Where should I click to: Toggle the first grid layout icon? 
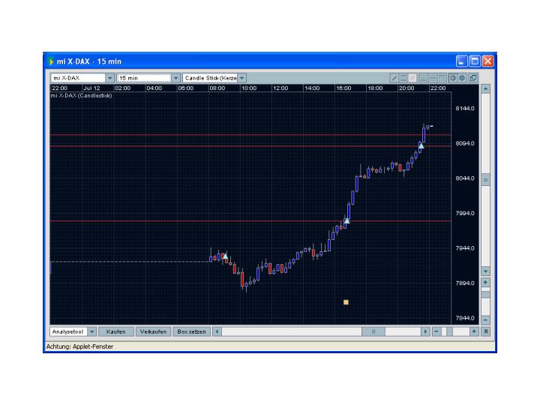coord(424,78)
